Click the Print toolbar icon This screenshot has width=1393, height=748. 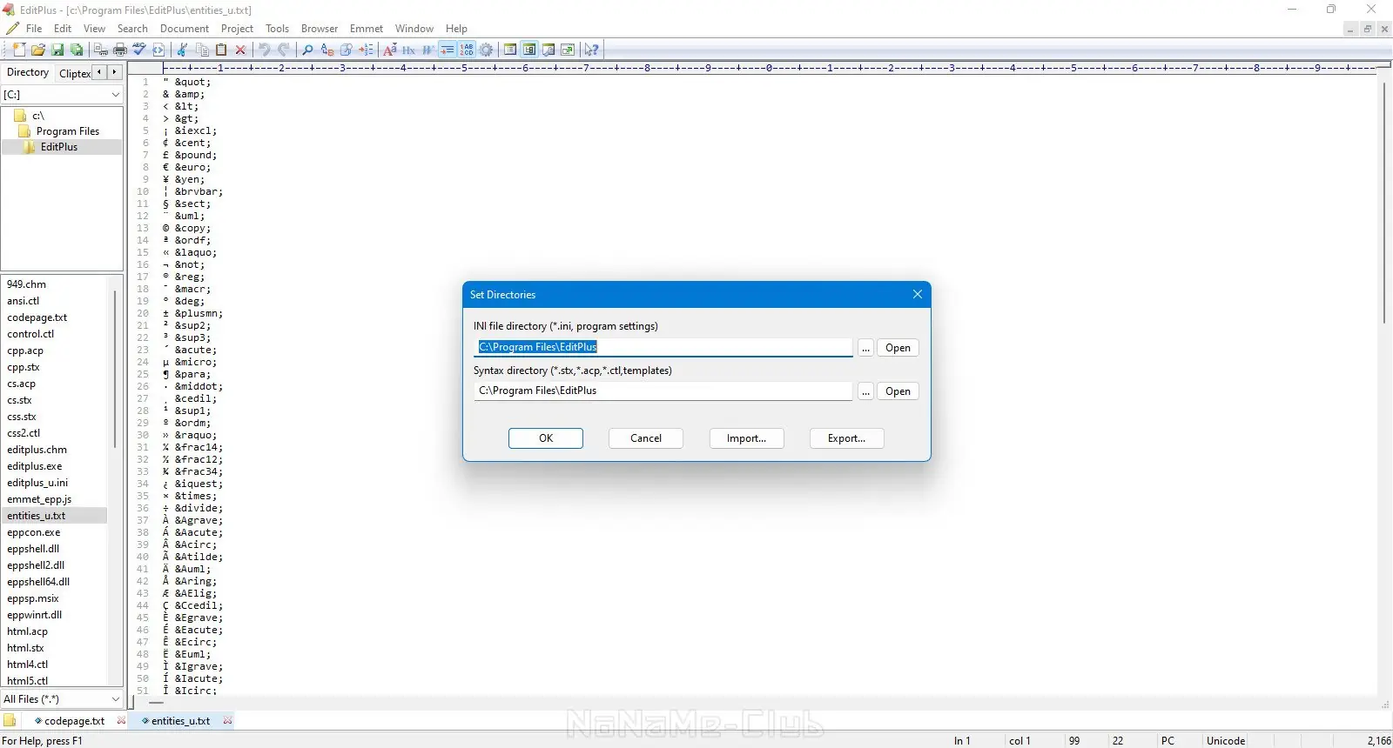click(120, 50)
